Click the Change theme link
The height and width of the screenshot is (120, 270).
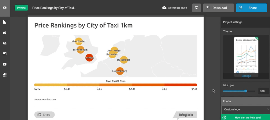click(x=246, y=76)
